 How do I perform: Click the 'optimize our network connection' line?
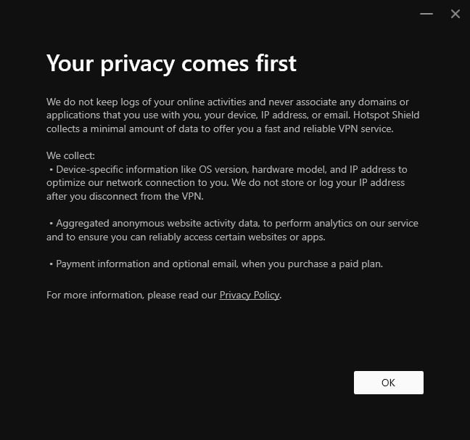click(226, 182)
